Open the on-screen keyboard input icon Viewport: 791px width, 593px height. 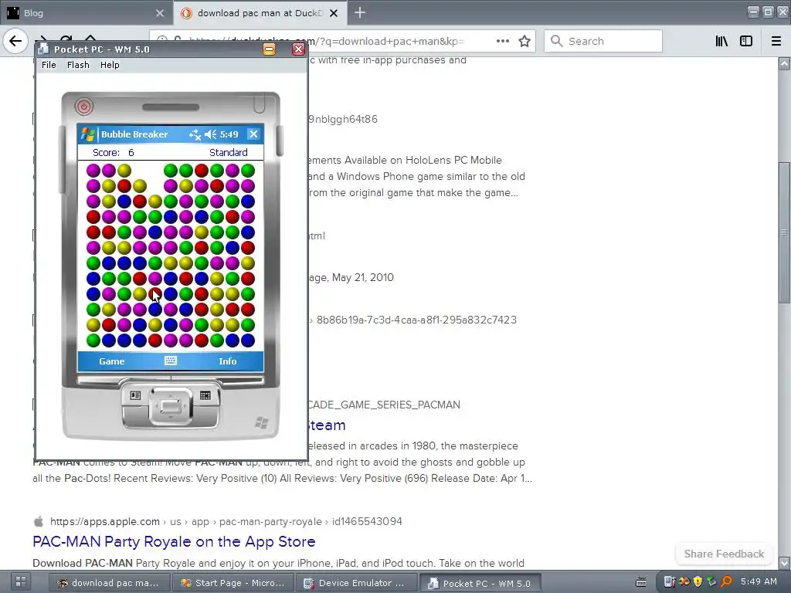(171, 361)
